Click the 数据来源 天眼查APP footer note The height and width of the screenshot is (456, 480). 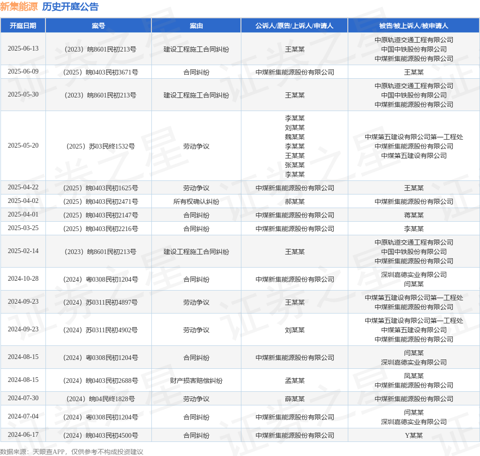[x=72, y=452]
